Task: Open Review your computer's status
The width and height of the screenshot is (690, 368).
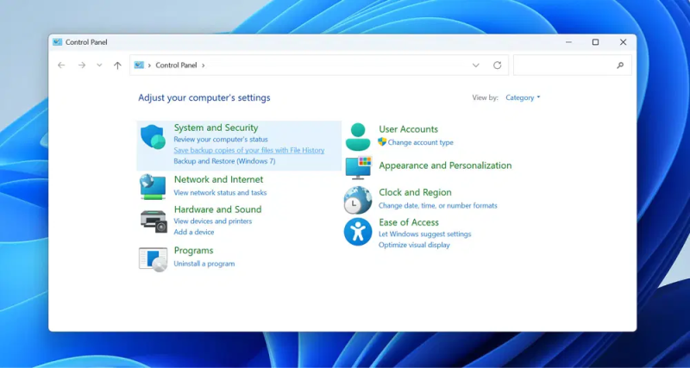Action: tap(221, 140)
